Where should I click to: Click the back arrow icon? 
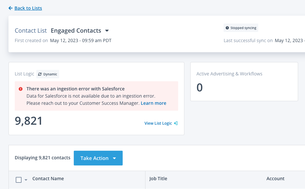tap(10, 8)
